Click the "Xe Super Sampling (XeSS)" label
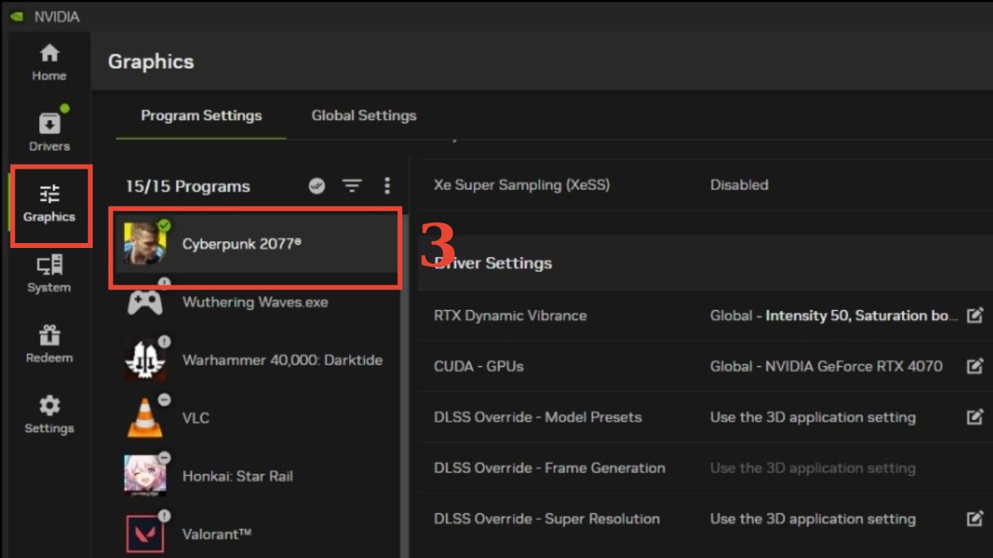The width and height of the screenshot is (993, 558). (521, 184)
